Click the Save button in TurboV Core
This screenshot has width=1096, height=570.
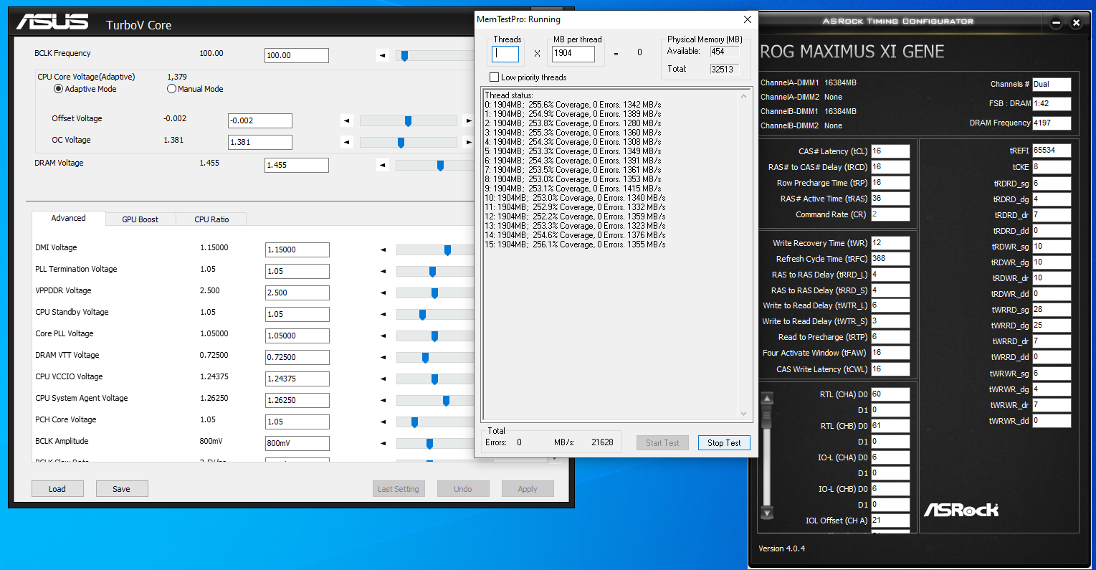coord(122,489)
